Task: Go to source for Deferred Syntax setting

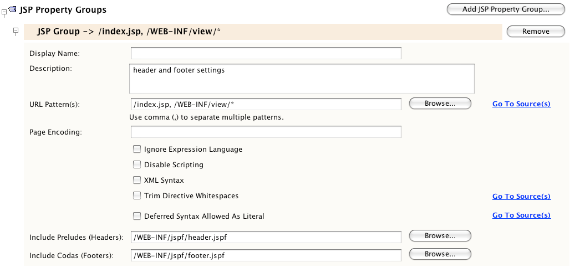Action: 521,215
